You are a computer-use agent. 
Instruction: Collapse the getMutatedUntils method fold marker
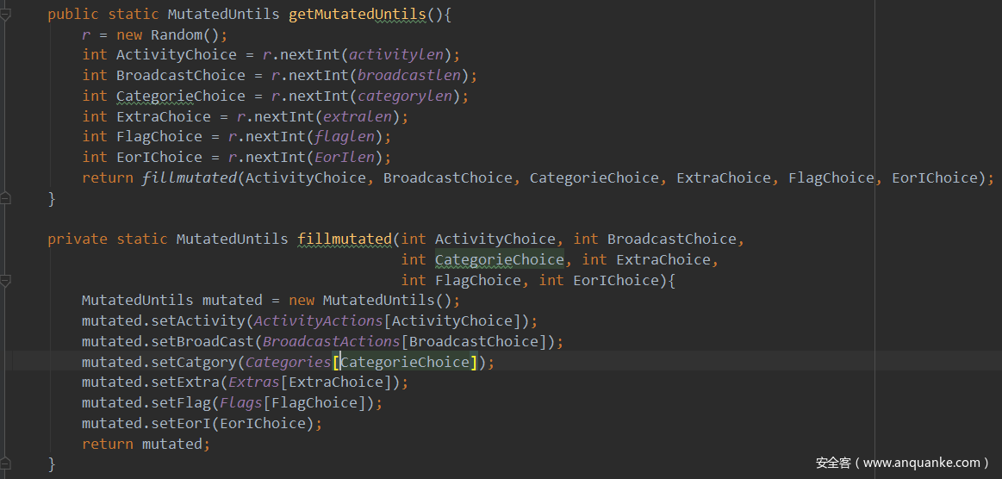6,15
